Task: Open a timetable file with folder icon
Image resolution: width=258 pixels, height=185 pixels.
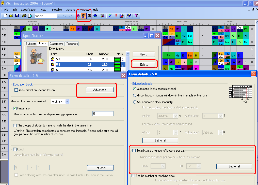Action: 11,16
